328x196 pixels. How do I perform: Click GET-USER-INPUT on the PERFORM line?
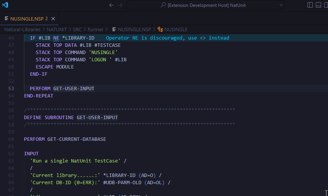click(x=74, y=89)
